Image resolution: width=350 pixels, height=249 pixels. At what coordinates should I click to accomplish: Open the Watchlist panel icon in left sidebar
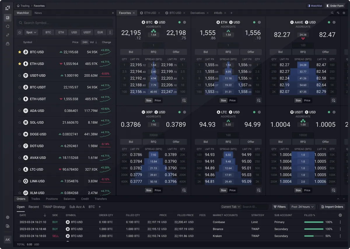(7, 18)
